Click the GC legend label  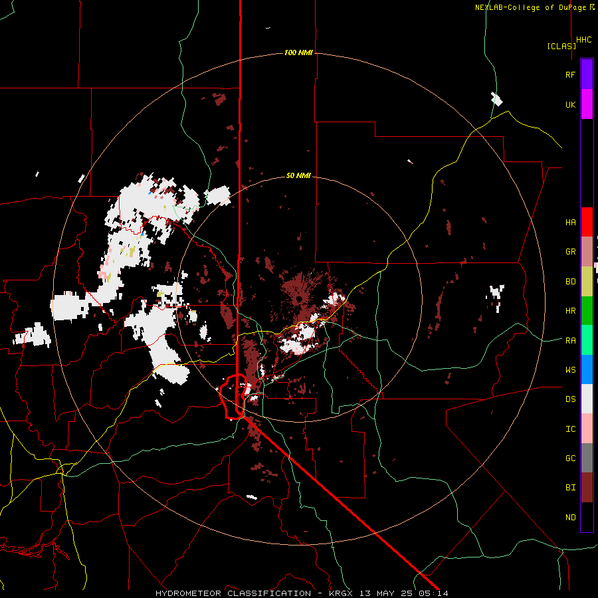pyautogui.click(x=570, y=458)
